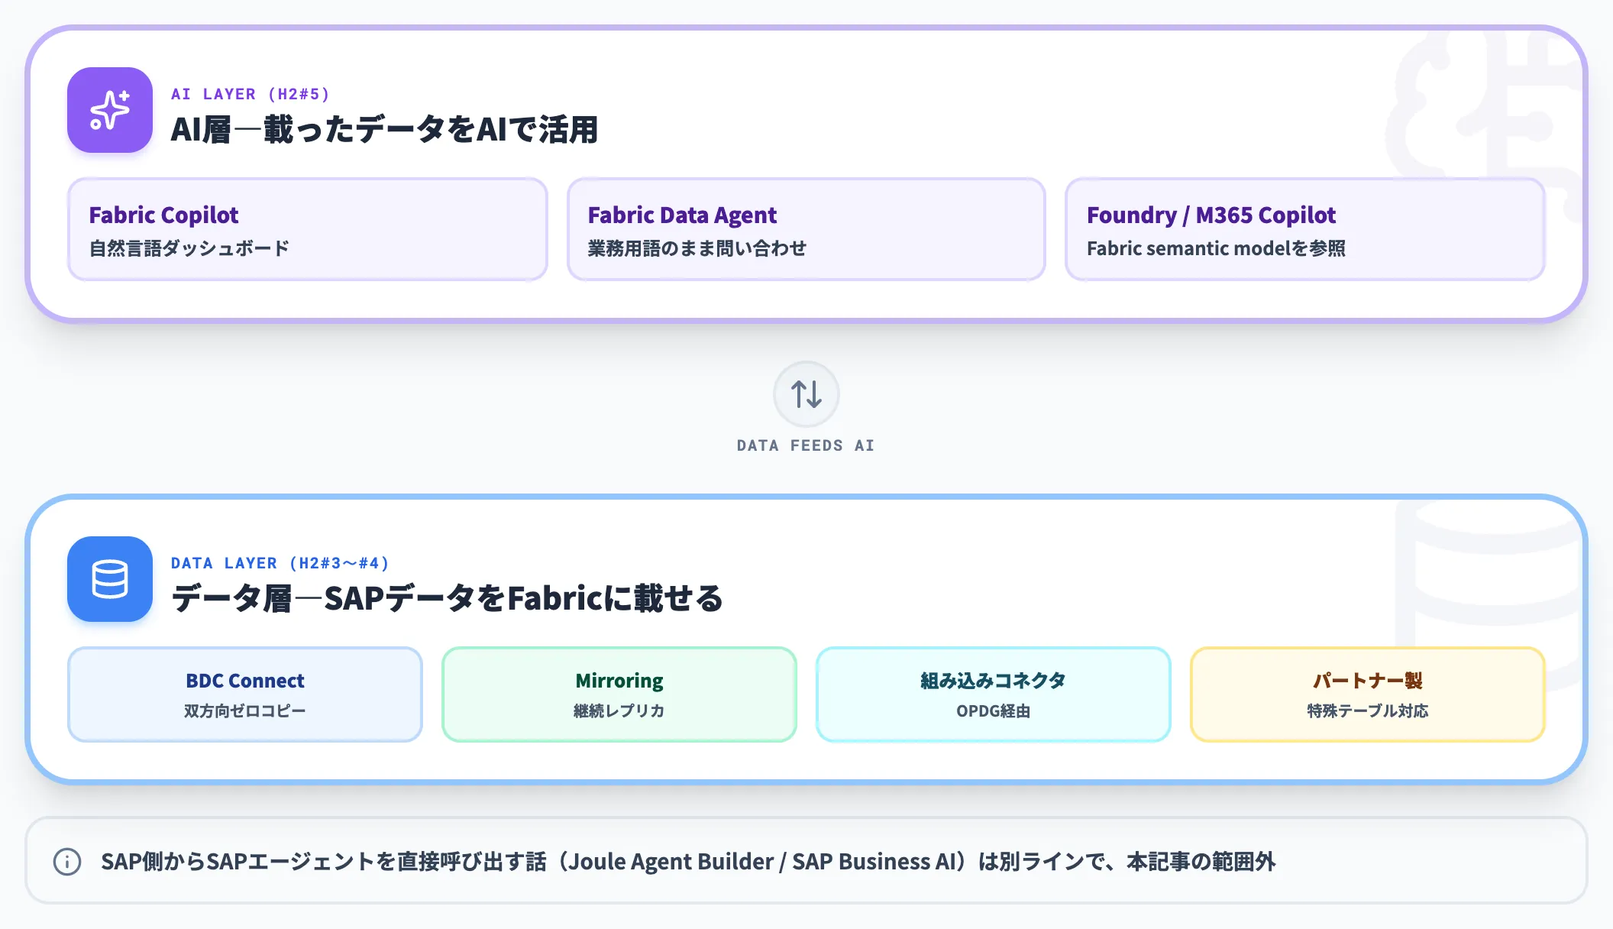Click the blue database icon of the data layer
The width and height of the screenshot is (1613, 929).
coord(110,579)
